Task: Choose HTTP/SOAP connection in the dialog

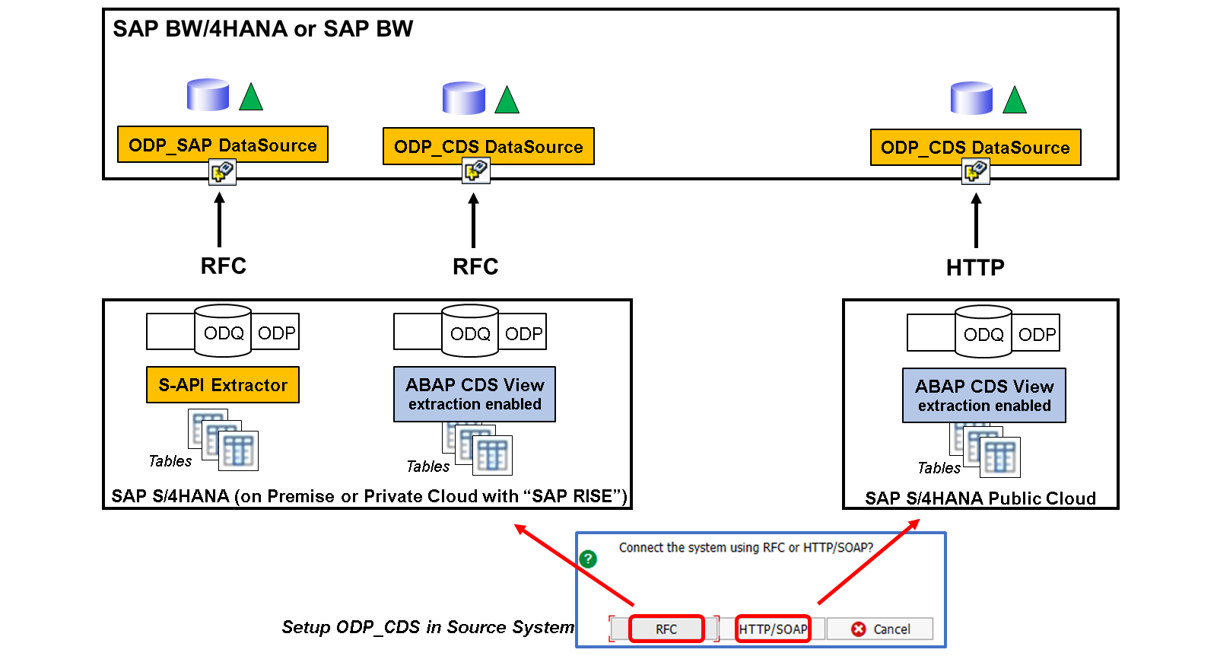Action: tap(773, 629)
